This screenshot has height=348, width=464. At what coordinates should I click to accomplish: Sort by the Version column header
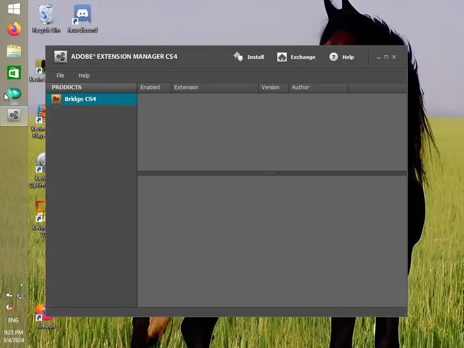pyautogui.click(x=273, y=87)
